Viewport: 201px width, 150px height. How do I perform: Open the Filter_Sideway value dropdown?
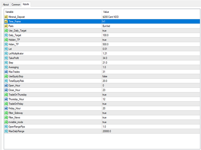151,113
